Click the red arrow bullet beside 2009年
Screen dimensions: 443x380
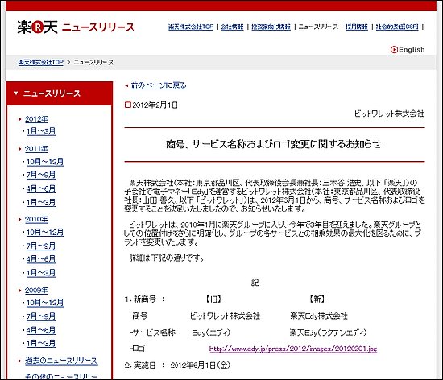[20, 290]
